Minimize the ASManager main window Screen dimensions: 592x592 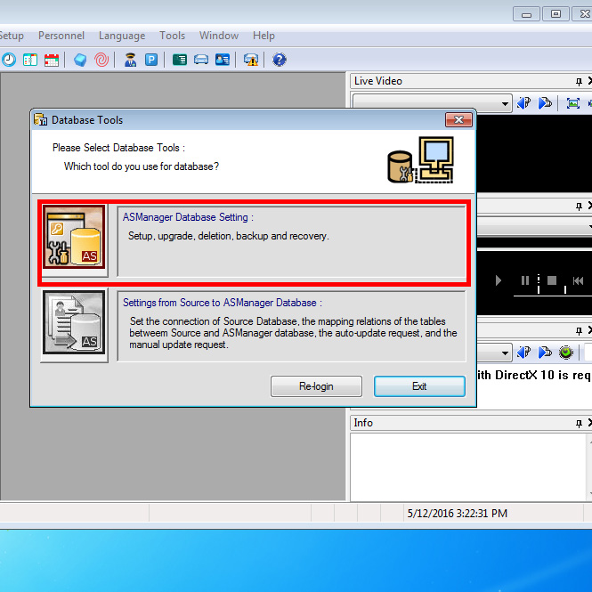526,14
